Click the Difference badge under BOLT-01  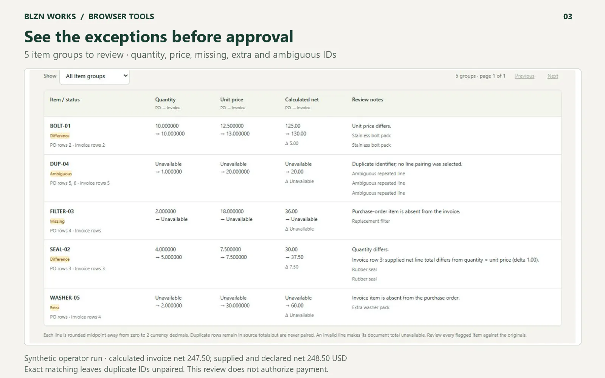point(60,136)
